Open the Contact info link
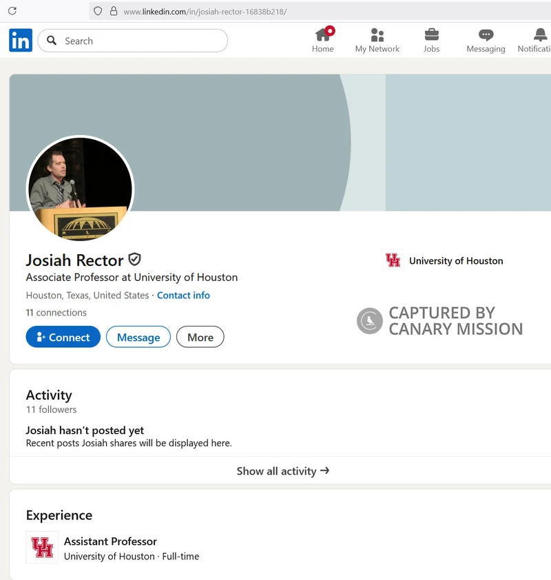The width and height of the screenshot is (551, 580). click(x=183, y=295)
